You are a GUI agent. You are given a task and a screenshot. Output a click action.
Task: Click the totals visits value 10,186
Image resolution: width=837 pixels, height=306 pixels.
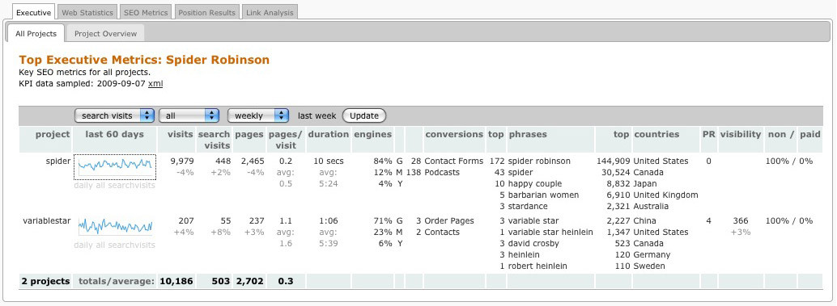click(176, 281)
